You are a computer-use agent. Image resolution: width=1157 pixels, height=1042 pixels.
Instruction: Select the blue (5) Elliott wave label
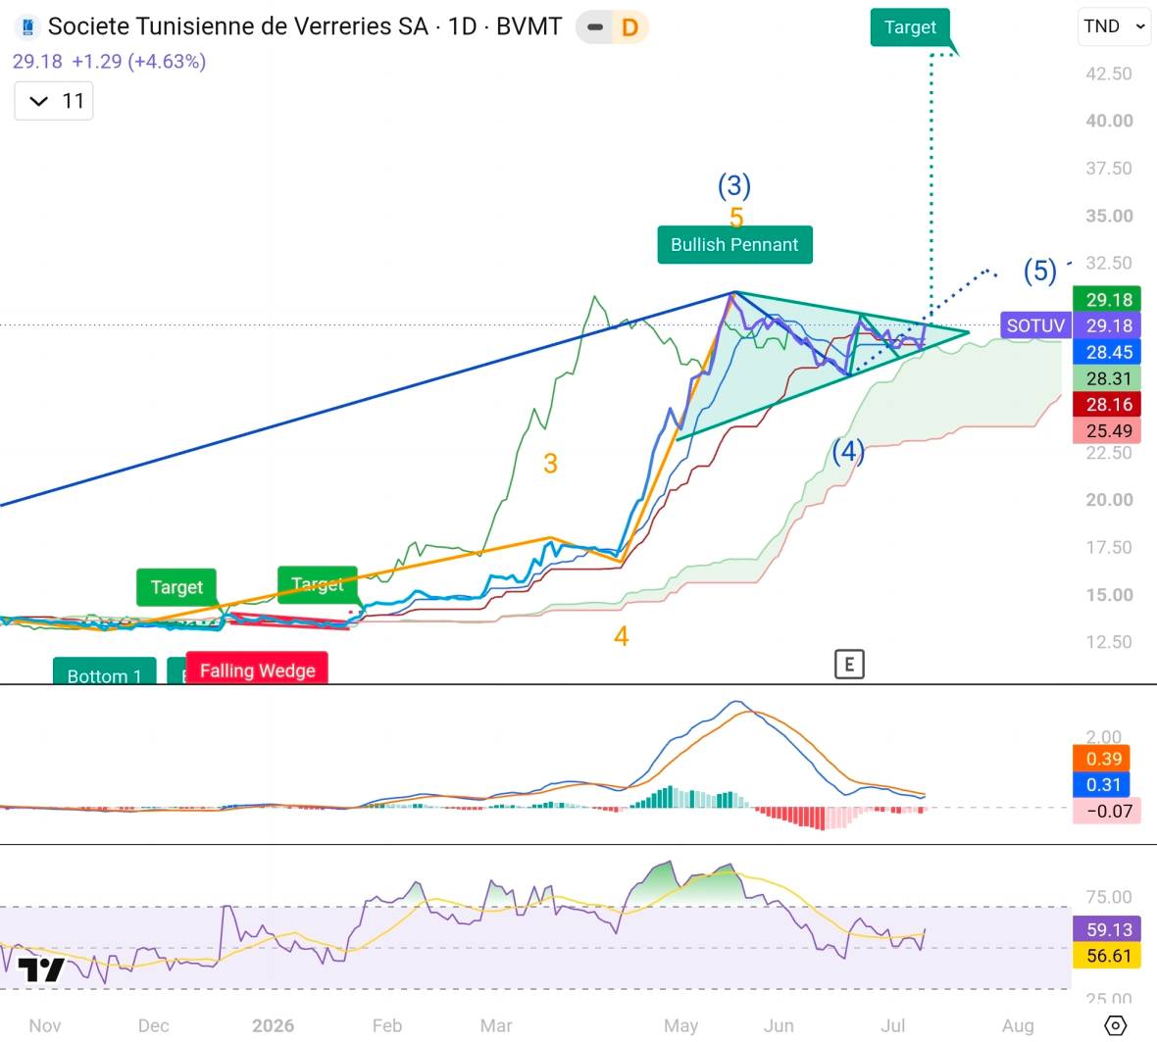pos(1039,271)
